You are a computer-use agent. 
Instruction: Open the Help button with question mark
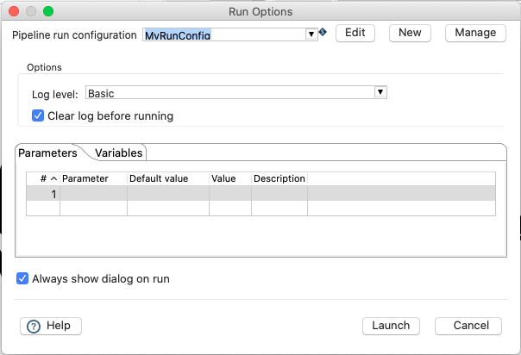(51, 326)
